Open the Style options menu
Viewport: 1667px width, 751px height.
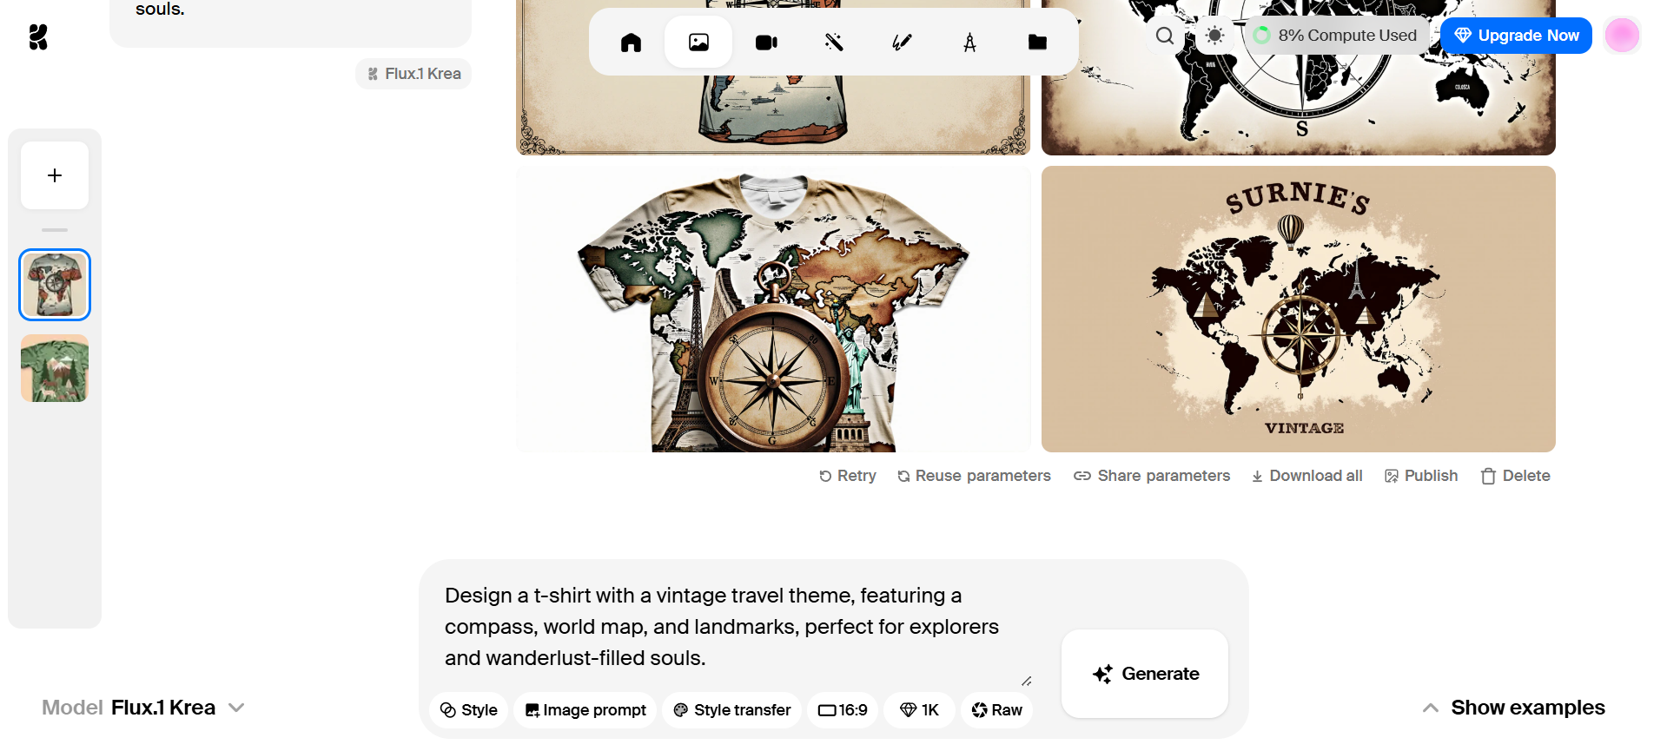(x=468, y=710)
